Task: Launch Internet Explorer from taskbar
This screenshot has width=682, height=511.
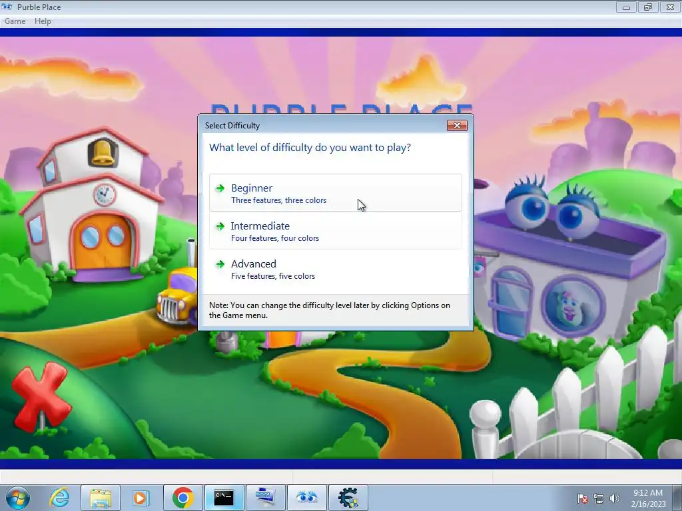Action: tap(59, 498)
